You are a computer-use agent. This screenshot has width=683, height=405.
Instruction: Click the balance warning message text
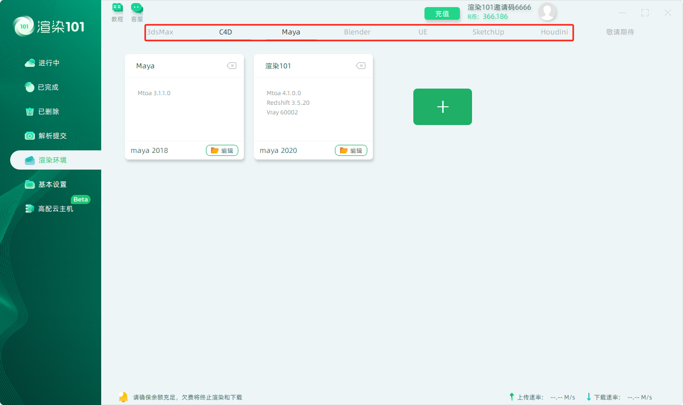pyautogui.click(x=188, y=397)
